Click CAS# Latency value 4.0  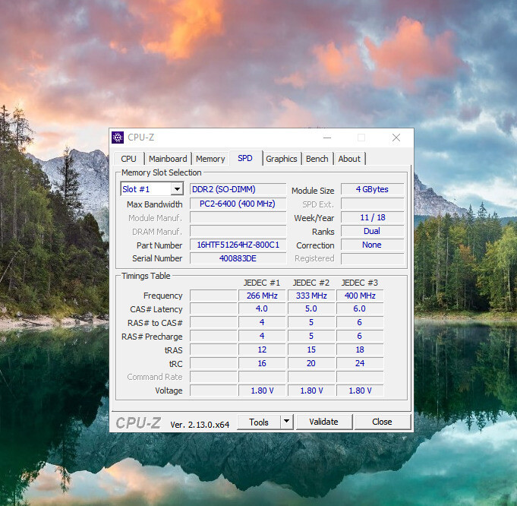coord(262,308)
